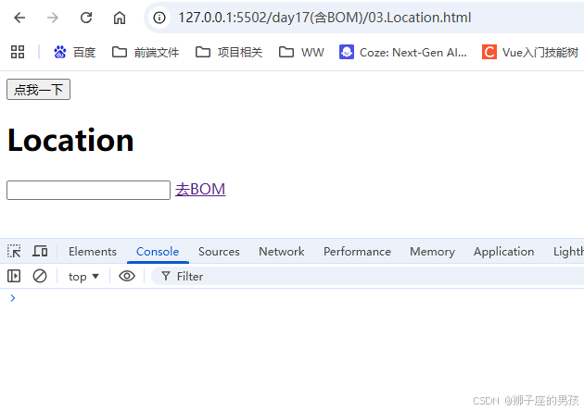
Task: Open the browser home page icon
Action: (120, 18)
